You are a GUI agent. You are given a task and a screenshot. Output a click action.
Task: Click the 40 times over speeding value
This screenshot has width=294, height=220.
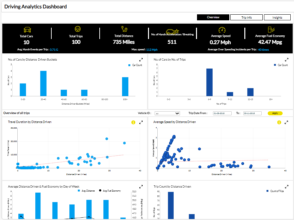263,50
